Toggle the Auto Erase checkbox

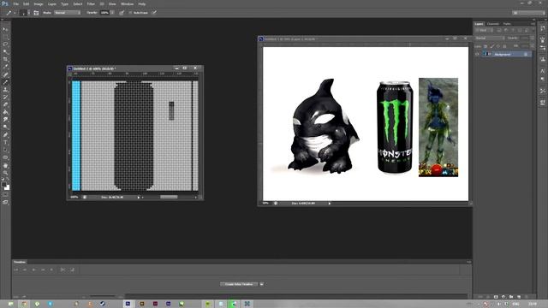tap(130, 13)
